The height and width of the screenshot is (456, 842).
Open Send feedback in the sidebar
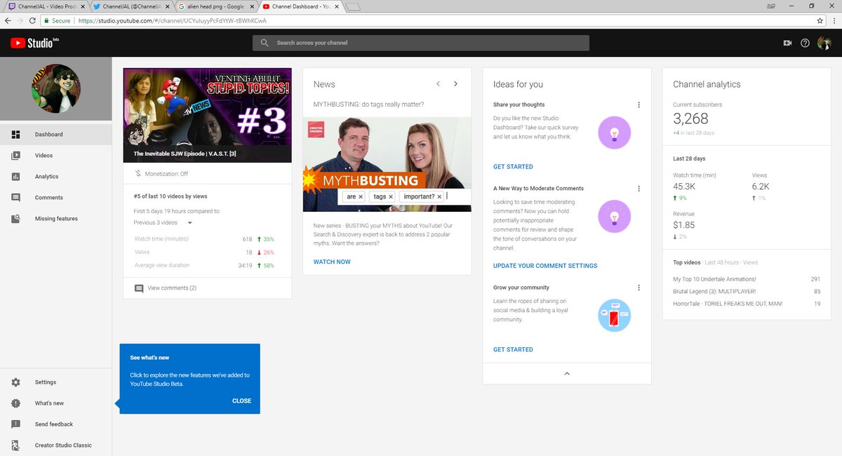click(55, 424)
